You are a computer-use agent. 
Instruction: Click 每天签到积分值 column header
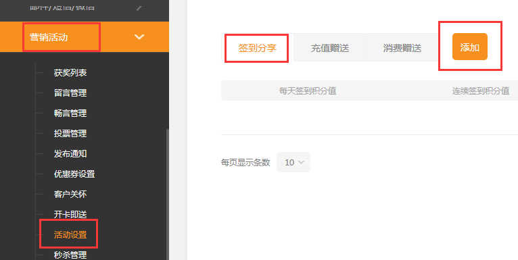coord(308,90)
